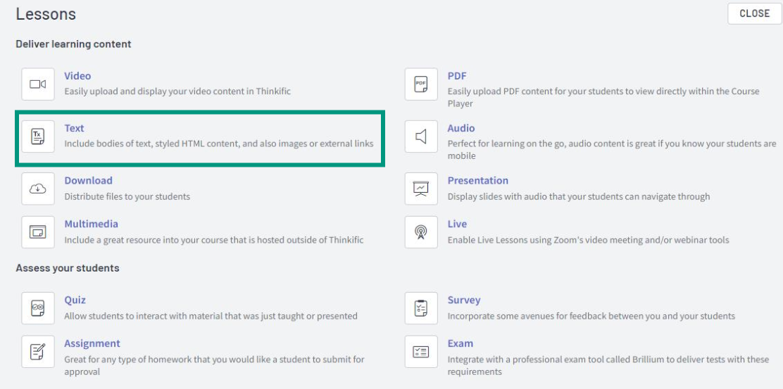Click the Audio title link
Image resolution: width=783 pixels, height=389 pixels.
(x=461, y=128)
